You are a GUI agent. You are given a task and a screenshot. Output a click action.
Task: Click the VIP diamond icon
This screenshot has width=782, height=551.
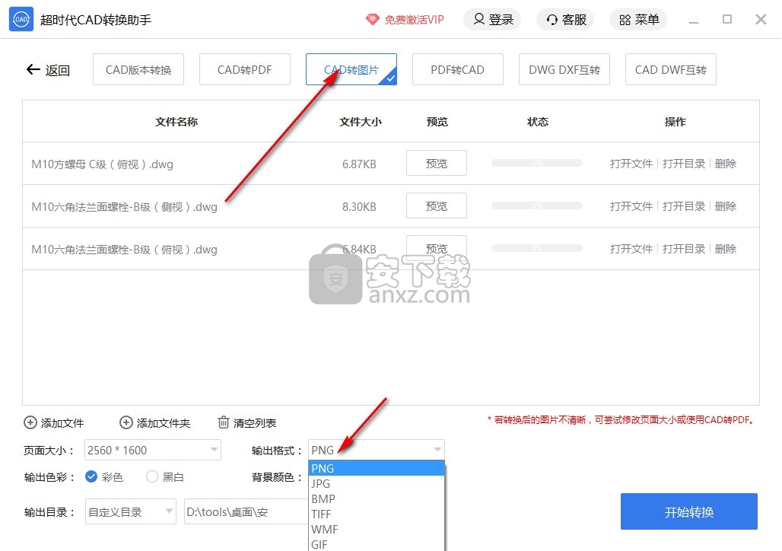[373, 20]
